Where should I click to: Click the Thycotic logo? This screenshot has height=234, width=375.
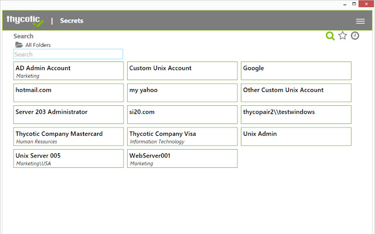click(25, 20)
